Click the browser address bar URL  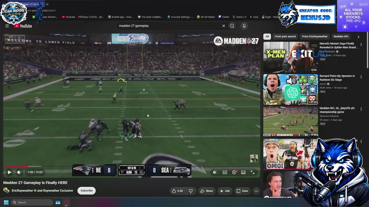41,11
